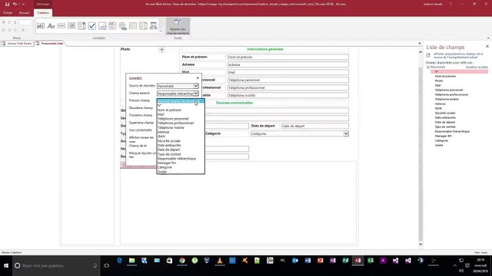
Task: Choose 'IBAN' in the dropdown list
Action: pyautogui.click(x=181, y=136)
